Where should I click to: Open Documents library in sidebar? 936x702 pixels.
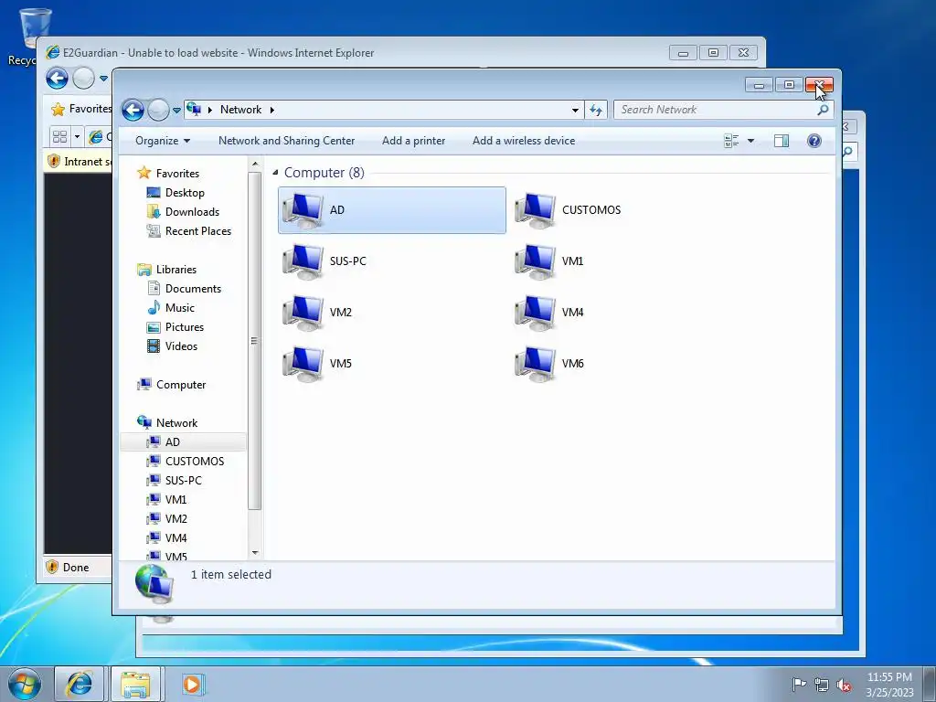193,289
